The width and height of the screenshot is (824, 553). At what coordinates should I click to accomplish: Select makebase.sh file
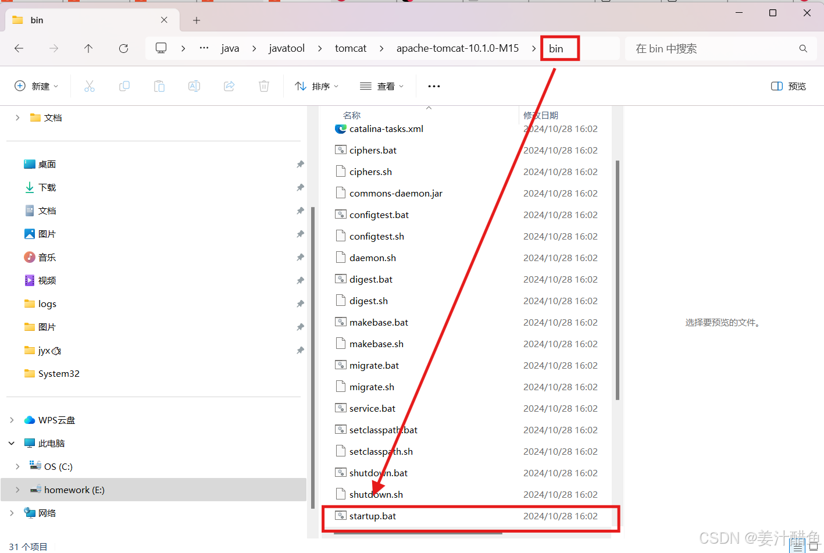click(x=376, y=344)
